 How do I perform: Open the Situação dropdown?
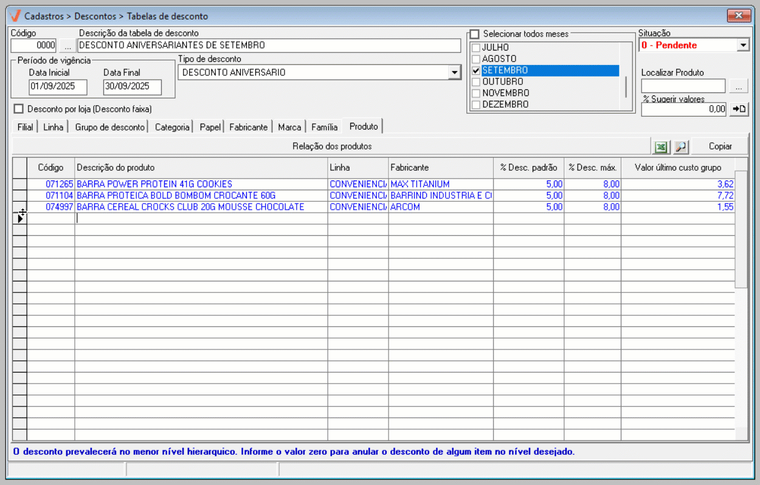pos(743,45)
